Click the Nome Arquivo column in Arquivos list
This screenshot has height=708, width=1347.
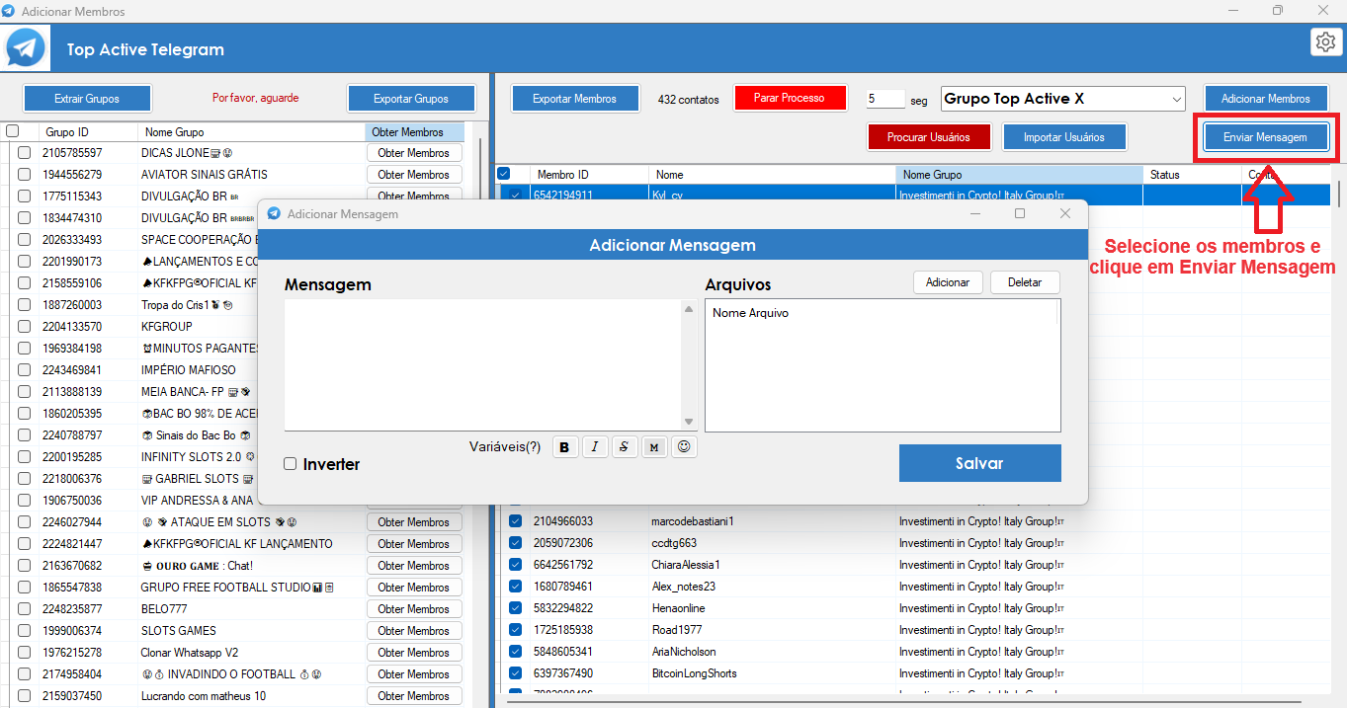pos(750,313)
